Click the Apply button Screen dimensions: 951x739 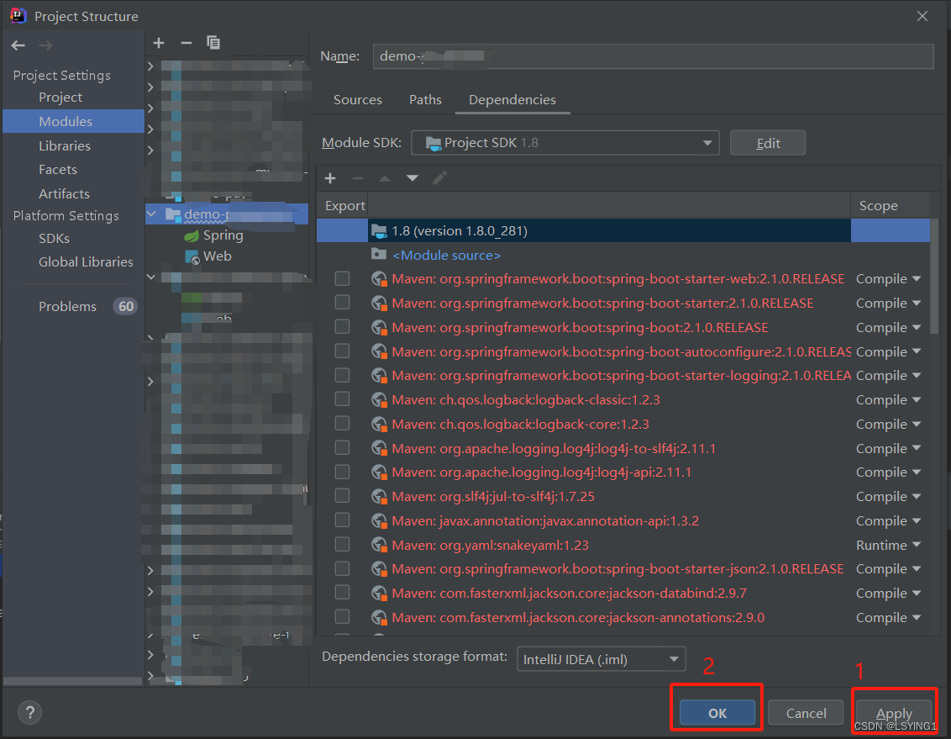[x=894, y=713]
